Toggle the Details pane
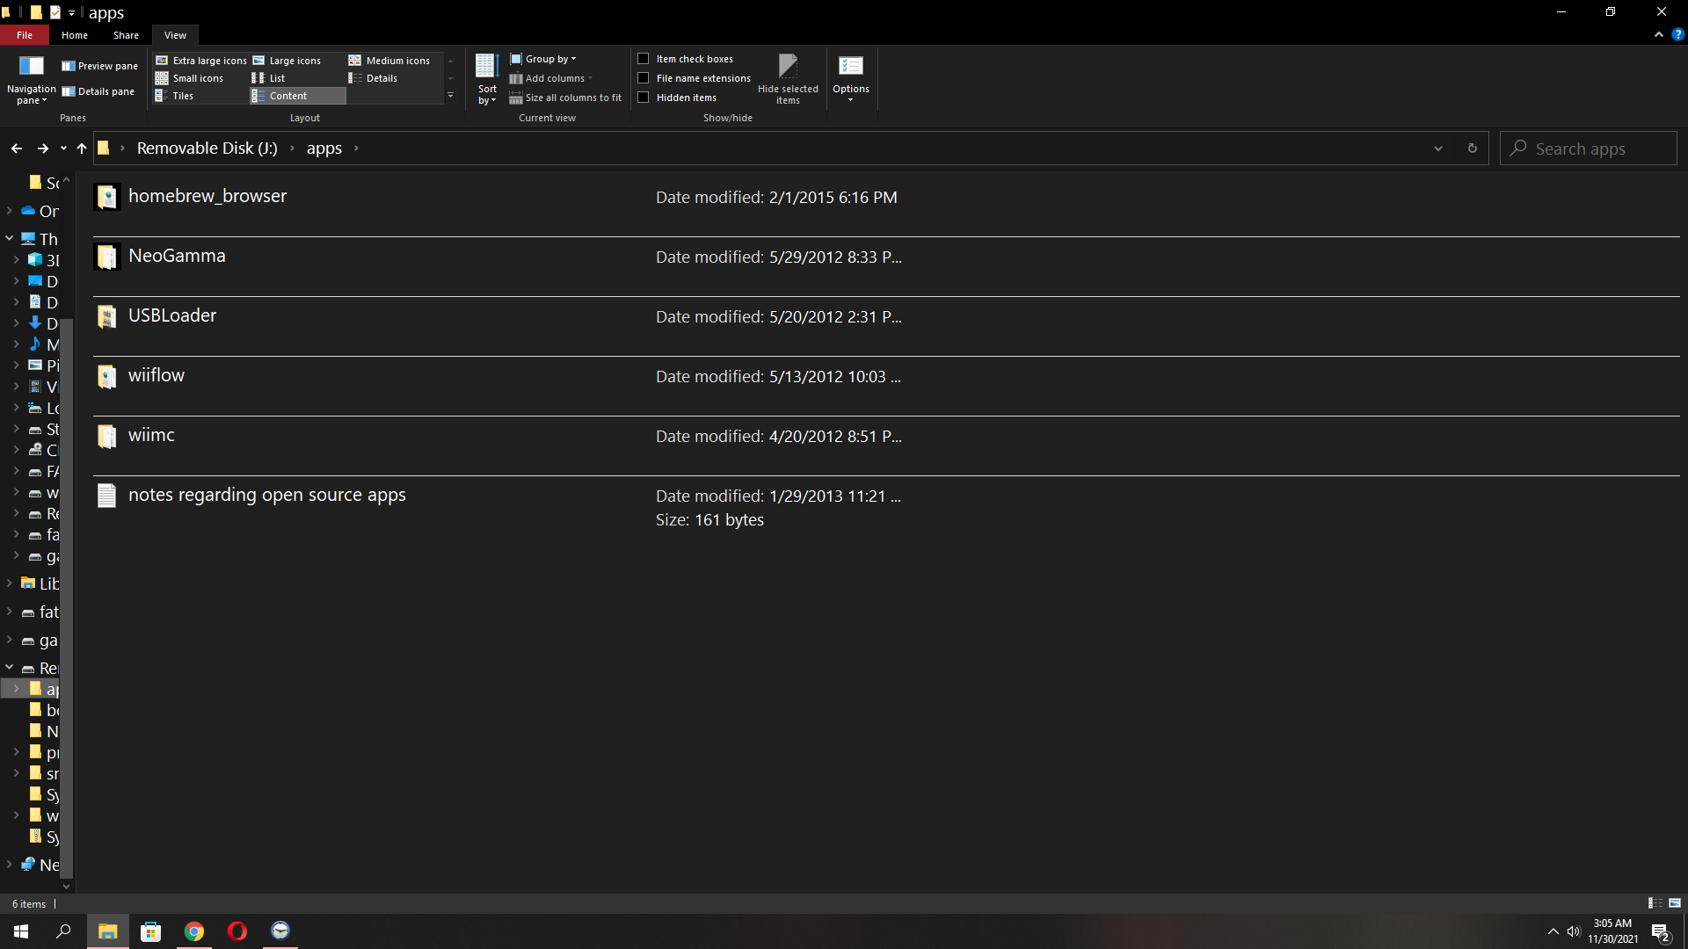The height and width of the screenshot is (949, 1688). [x=98, y=91]
